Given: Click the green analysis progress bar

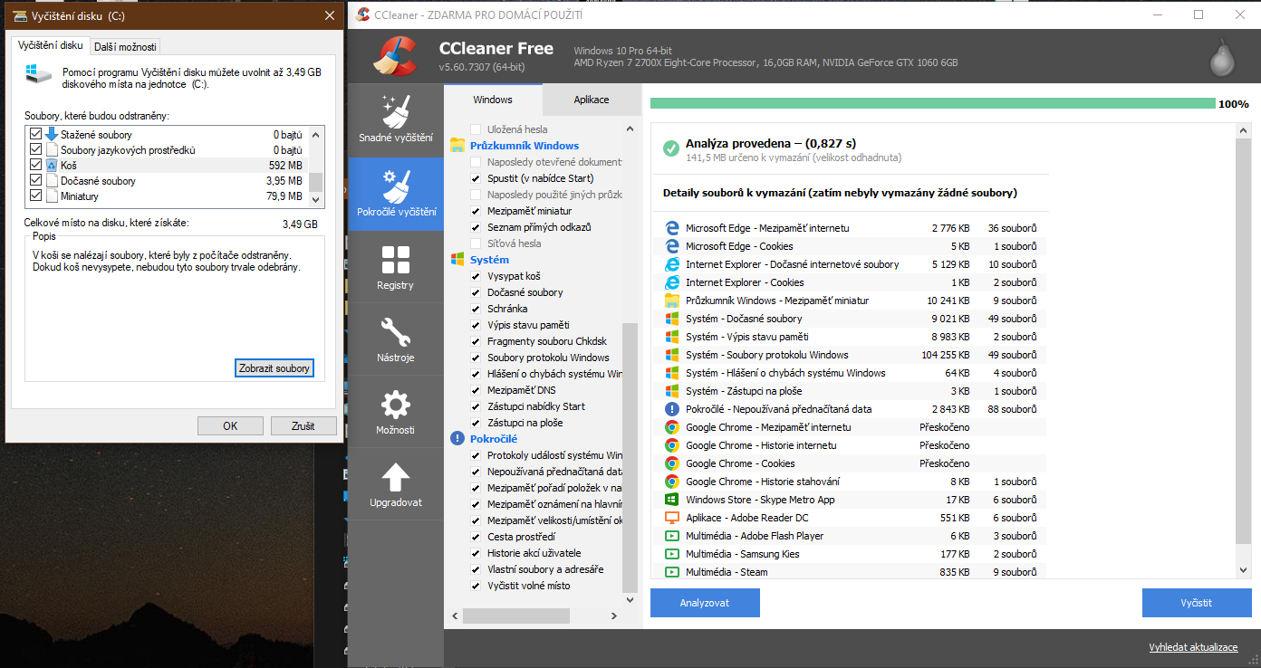Looking at the screenshot, I should click(x=932, y=103).
